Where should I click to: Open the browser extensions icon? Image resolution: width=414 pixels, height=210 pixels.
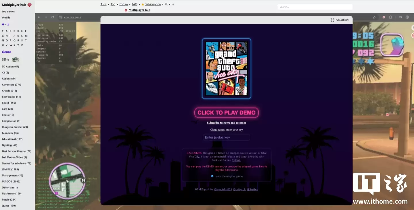(x=390, y=17)
